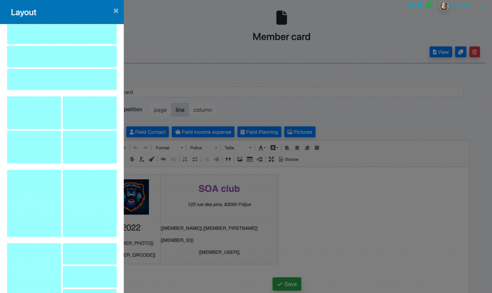Click the [[MEMBER_USER]] placeholder
This screenshot has width=492, height=293.
click(x=219, y=252)
